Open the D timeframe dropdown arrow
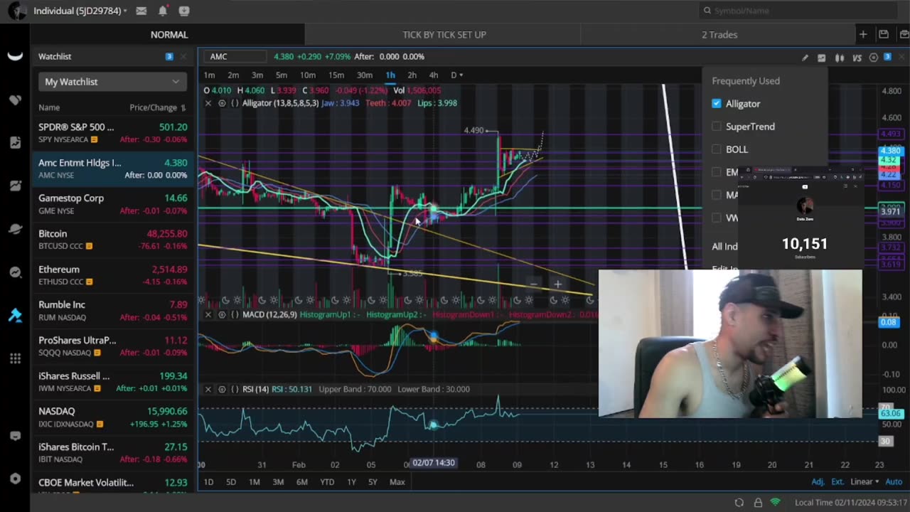 tap(461, 75)
